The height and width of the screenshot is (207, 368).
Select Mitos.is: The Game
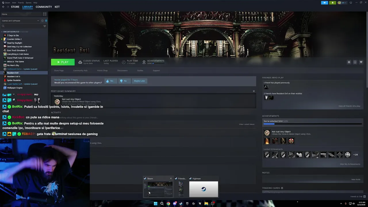point(15,62)
